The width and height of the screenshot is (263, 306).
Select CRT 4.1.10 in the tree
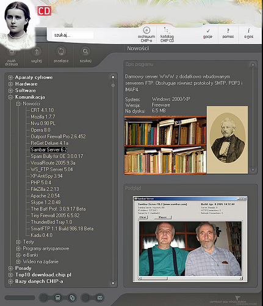point(42,110)
